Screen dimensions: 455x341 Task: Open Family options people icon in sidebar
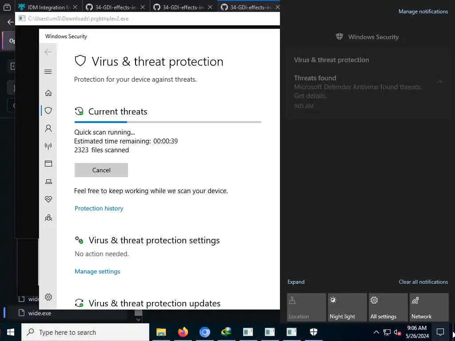click(x=48, y=218)
